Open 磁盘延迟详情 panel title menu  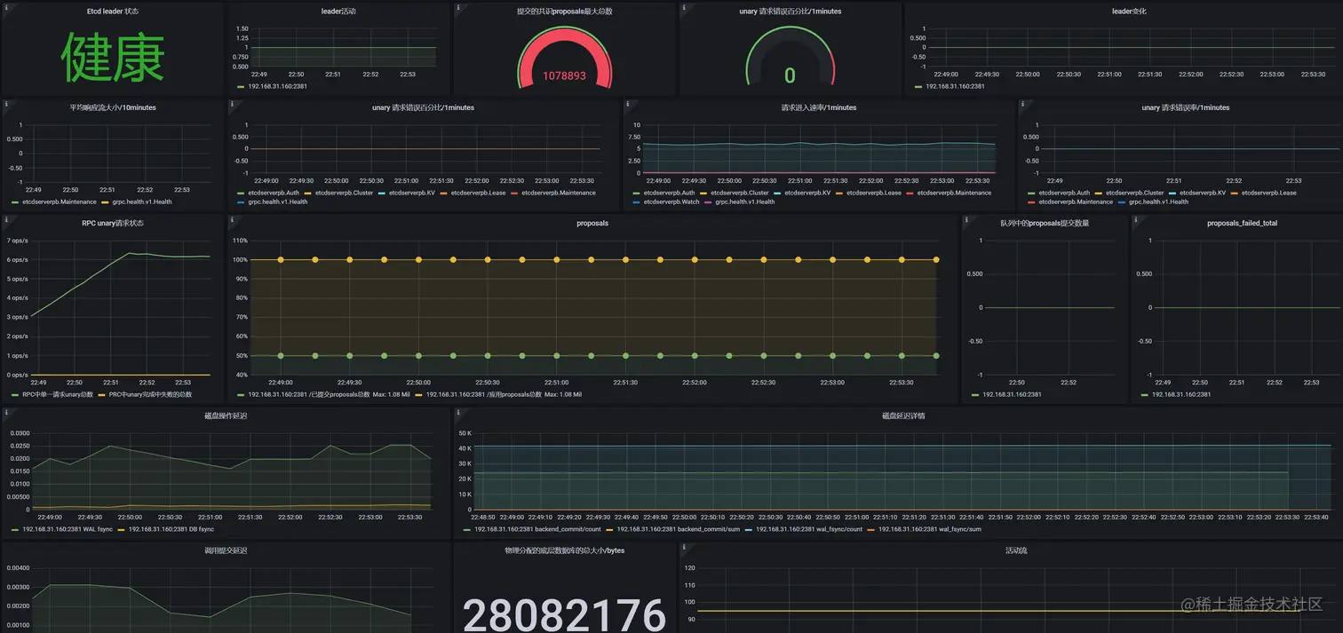pos(903,415)
